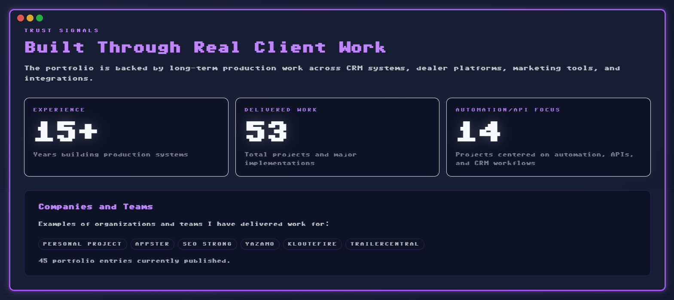Click the AUTOMATION/API FOCUS card label
Image resolution: width=674 pixels, height=300 pixels.
pos(508,110)
